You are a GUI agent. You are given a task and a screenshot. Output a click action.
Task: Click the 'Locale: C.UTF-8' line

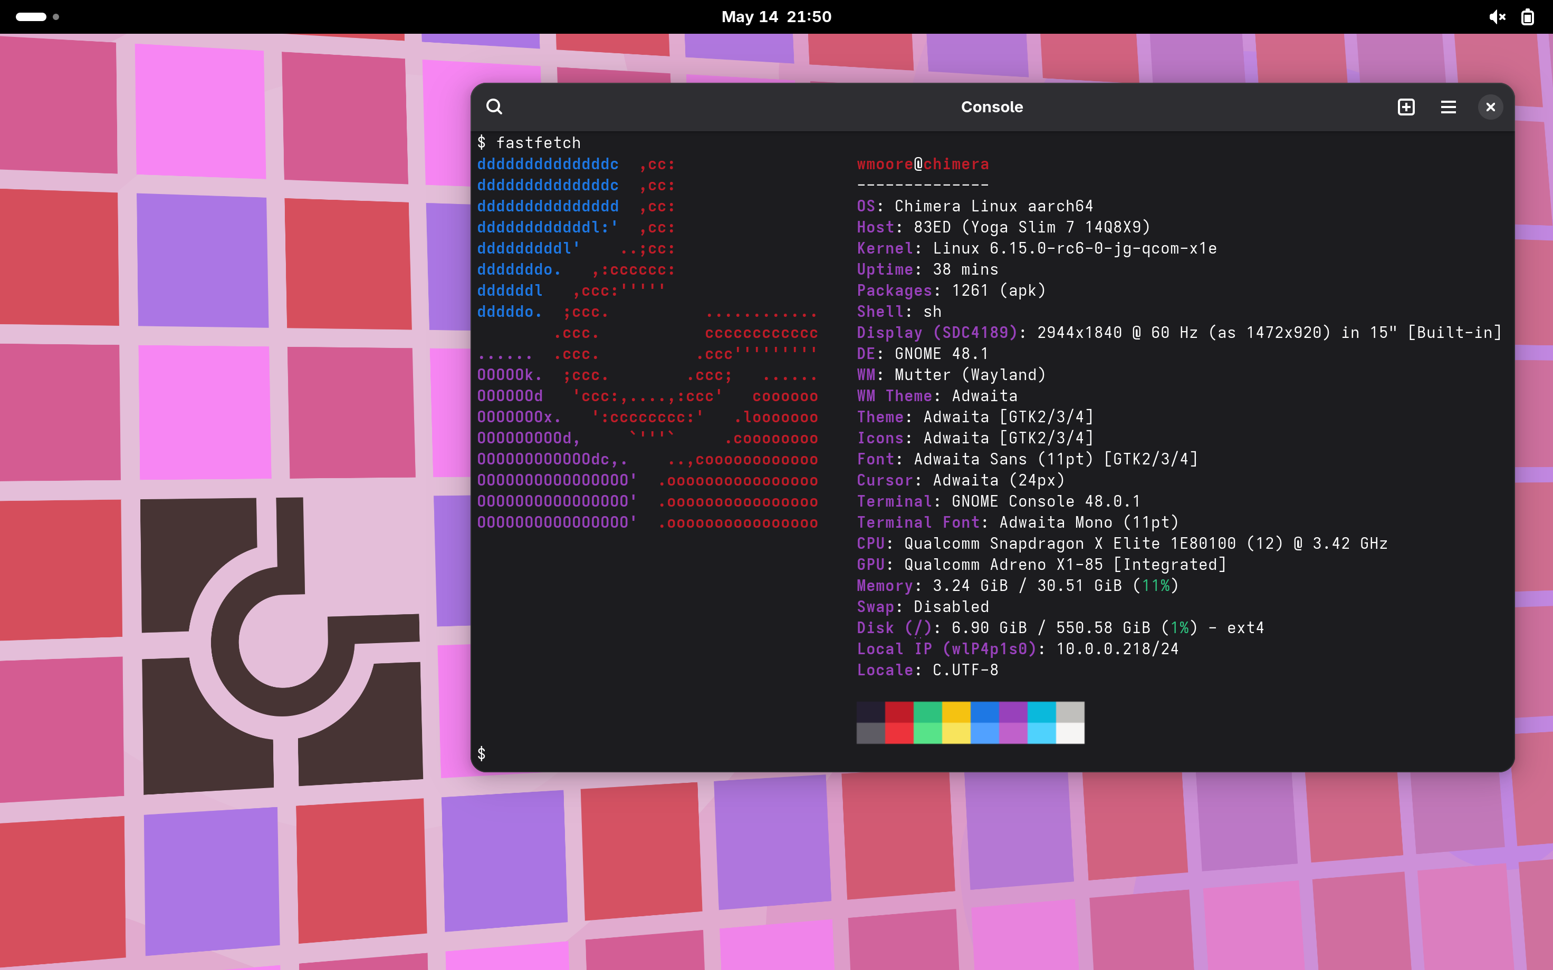pos(927,671)
